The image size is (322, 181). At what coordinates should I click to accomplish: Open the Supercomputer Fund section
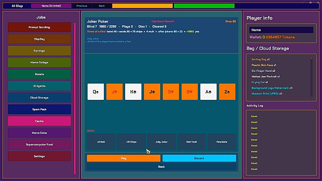(x=40, y=144)
